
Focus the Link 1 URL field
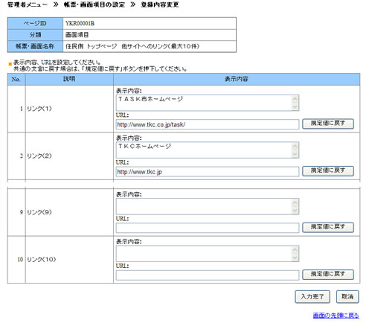tap(208, 124)
